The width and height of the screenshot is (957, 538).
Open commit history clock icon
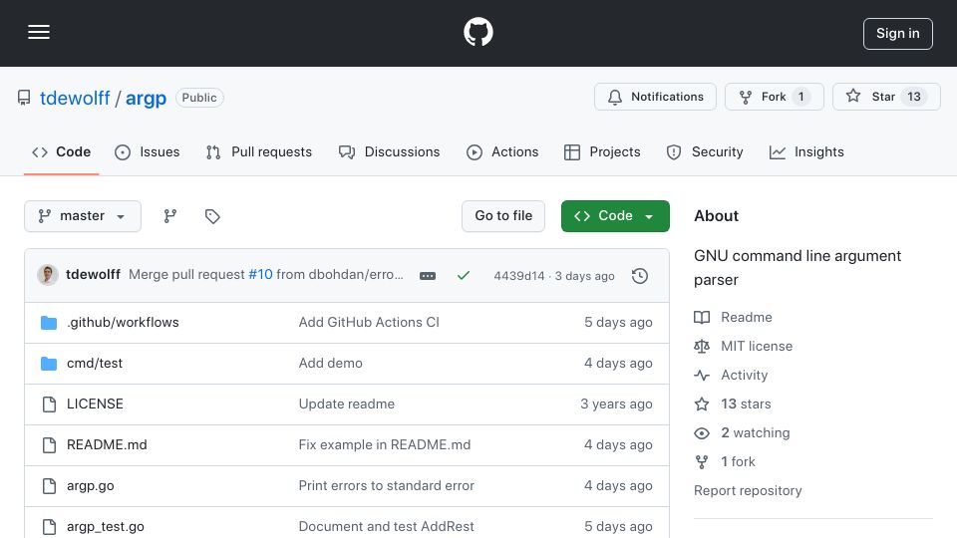coord(640,276)
